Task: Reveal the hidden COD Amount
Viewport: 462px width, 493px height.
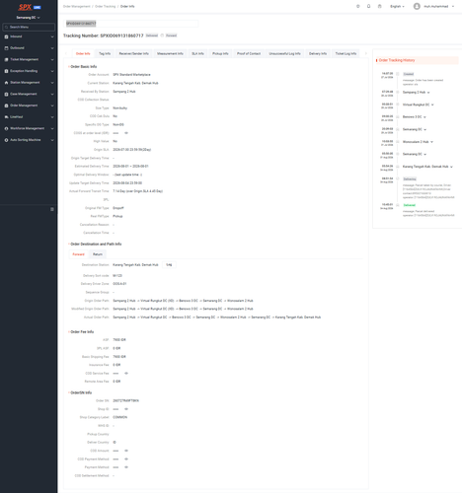Action: click(x=126, y=451)
